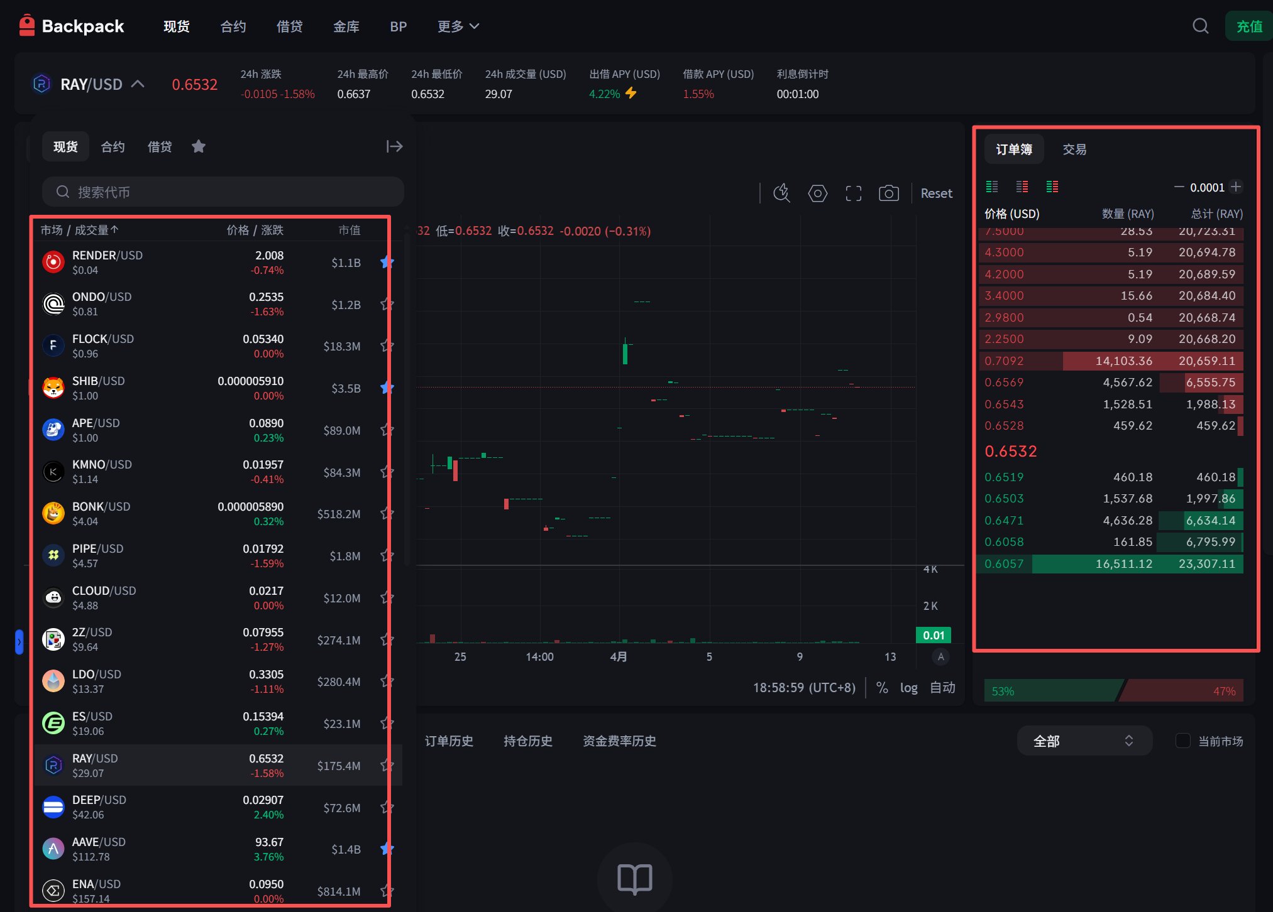
Task: Click the search magnifier icon in header
Action: coord(1200,26)
